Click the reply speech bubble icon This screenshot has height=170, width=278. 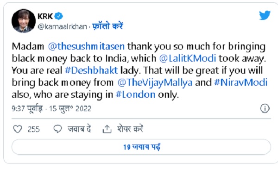[x=57, y=129]
